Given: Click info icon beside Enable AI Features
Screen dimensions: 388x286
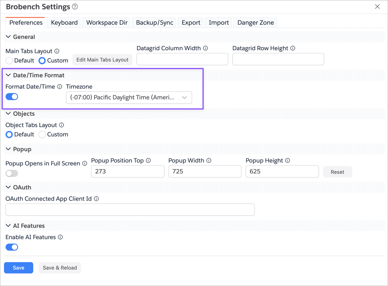Looking at the screenshot, I should (x=60, y=237).
